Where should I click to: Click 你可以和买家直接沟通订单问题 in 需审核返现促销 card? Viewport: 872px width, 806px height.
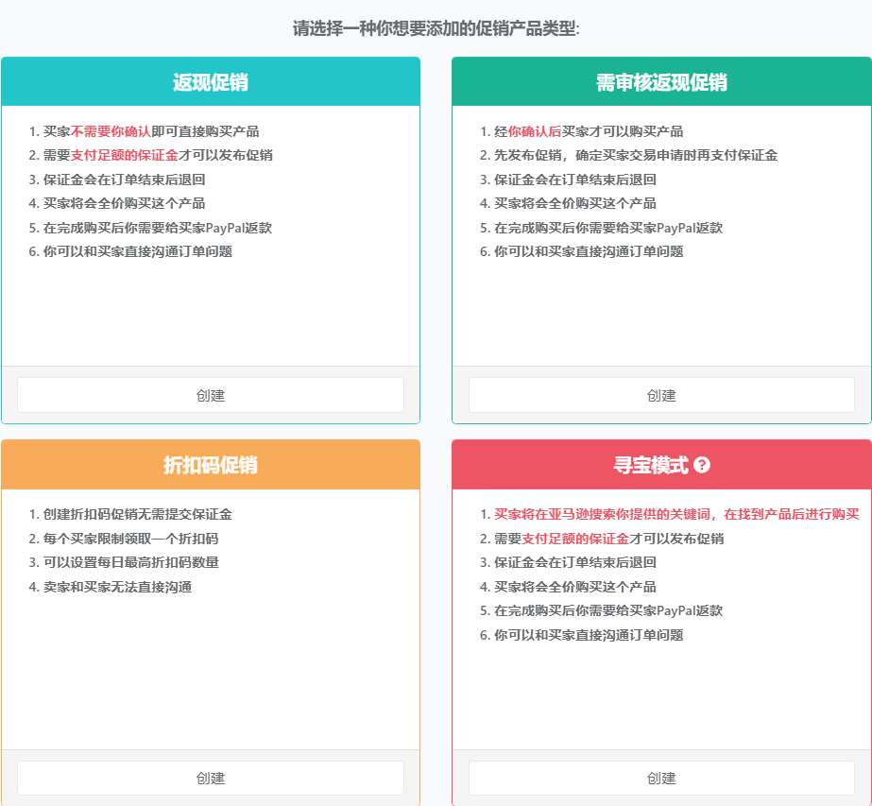point(589,251)
